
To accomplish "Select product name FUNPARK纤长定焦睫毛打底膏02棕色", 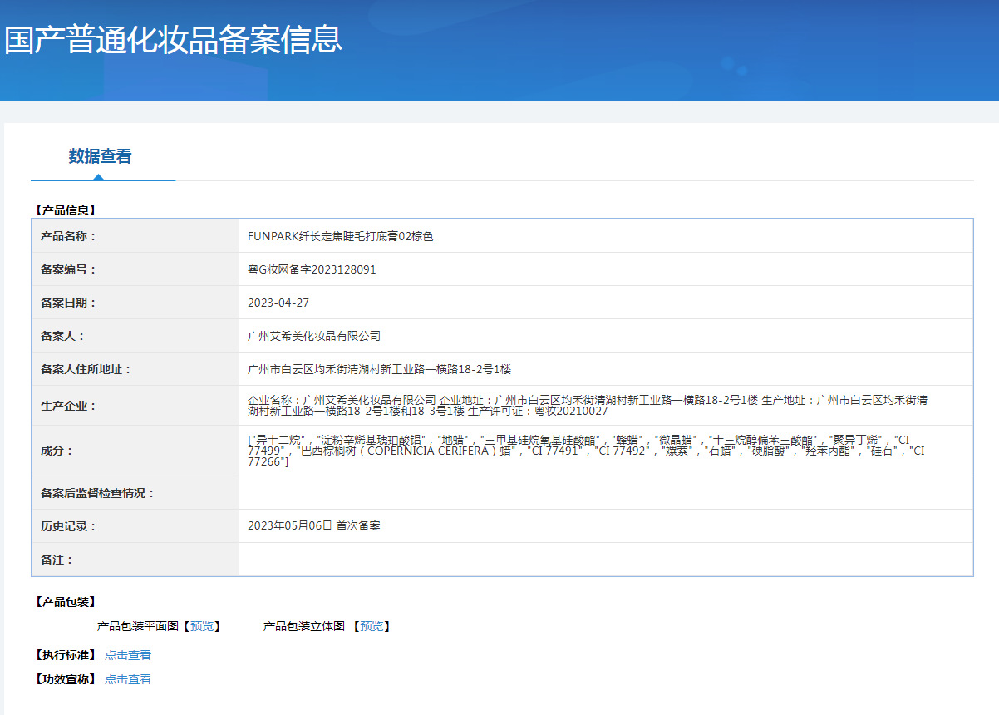I will 341,236.
